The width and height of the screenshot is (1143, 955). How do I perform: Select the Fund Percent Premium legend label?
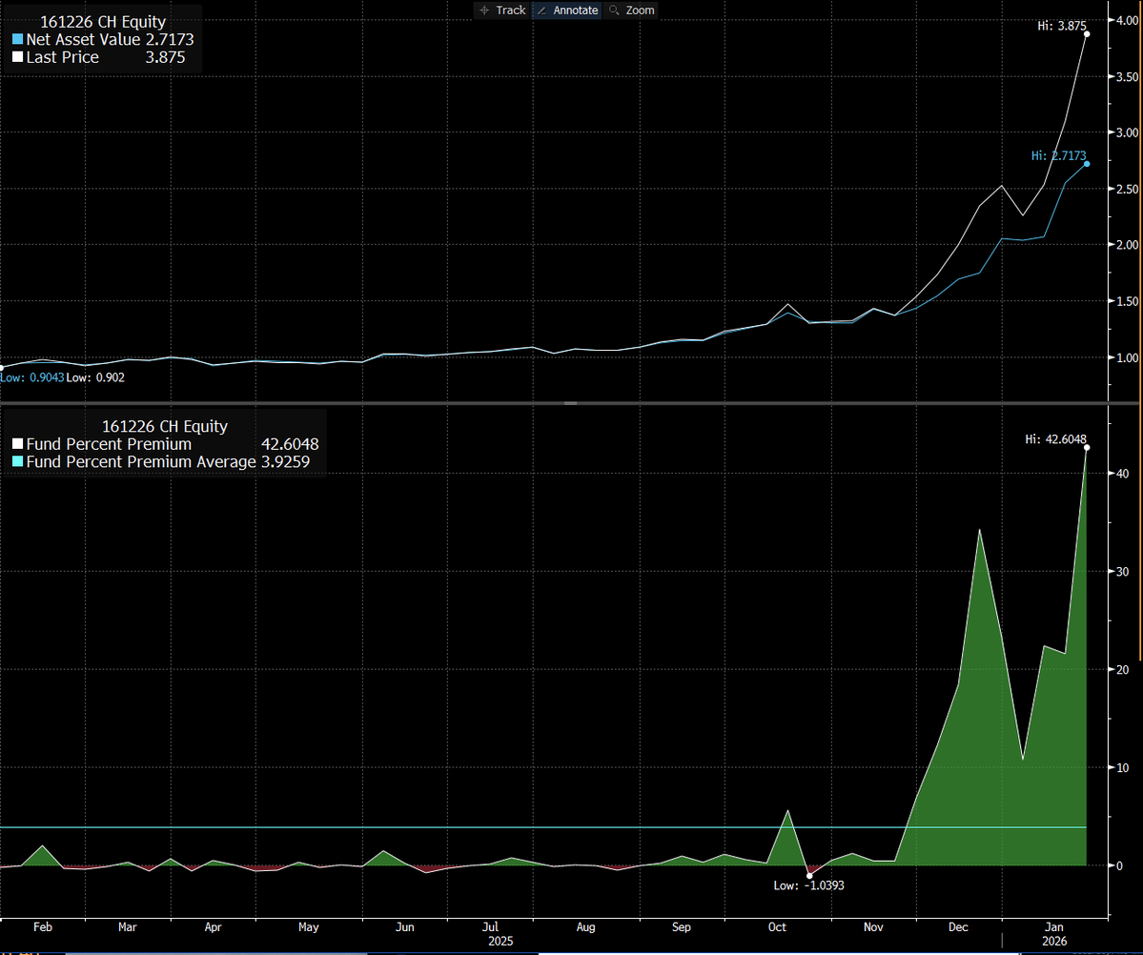tap(110, 444)
